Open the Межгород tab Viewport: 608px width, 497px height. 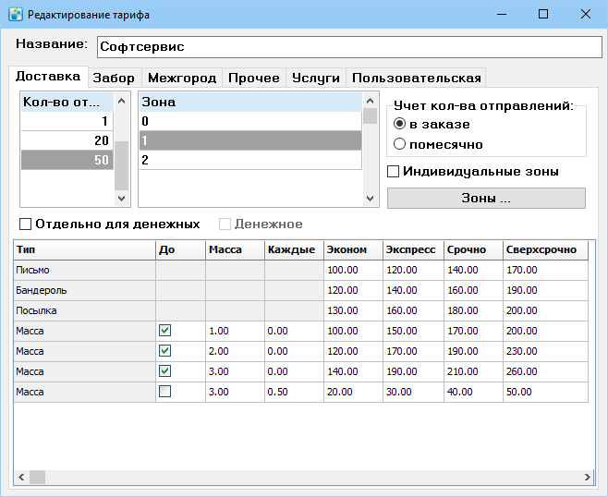[x=182, y=78]
